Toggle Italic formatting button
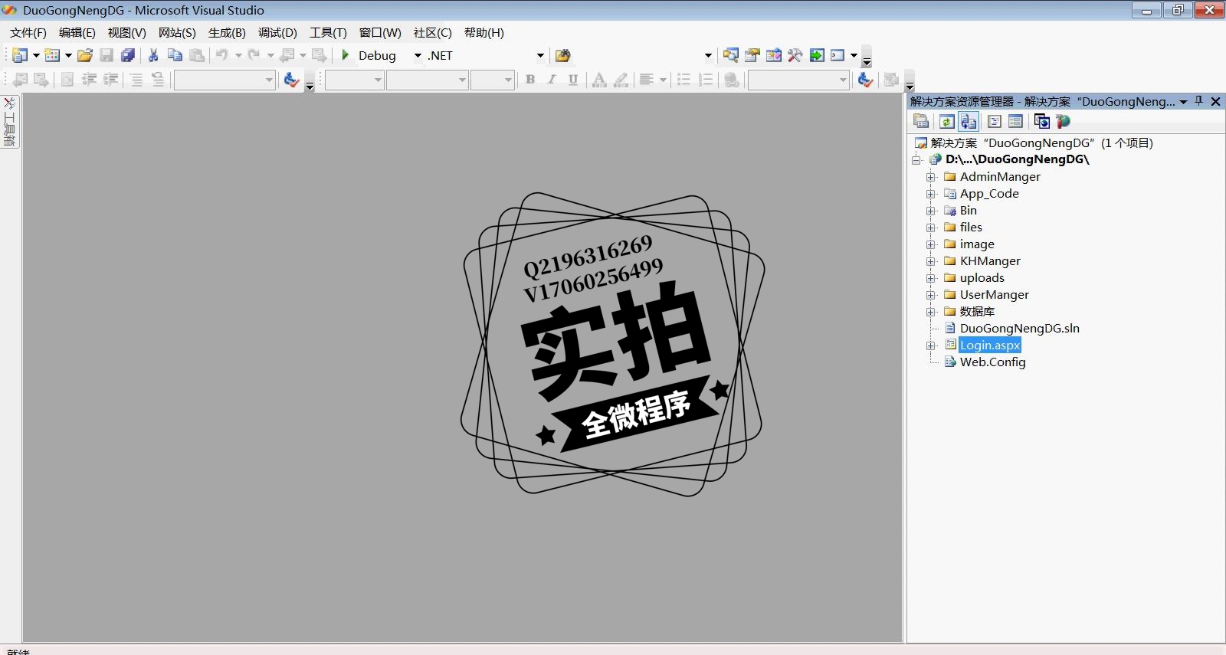This screenshot has width=1226, height=655. tap(552, 80)
